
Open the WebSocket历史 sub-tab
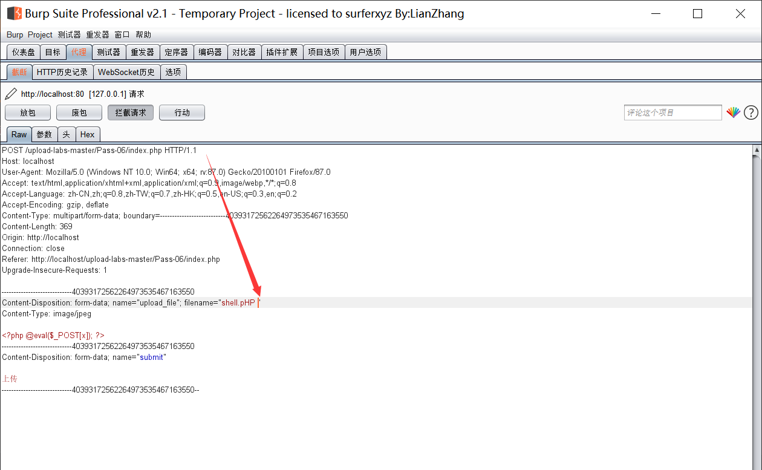tap(127, 72)
